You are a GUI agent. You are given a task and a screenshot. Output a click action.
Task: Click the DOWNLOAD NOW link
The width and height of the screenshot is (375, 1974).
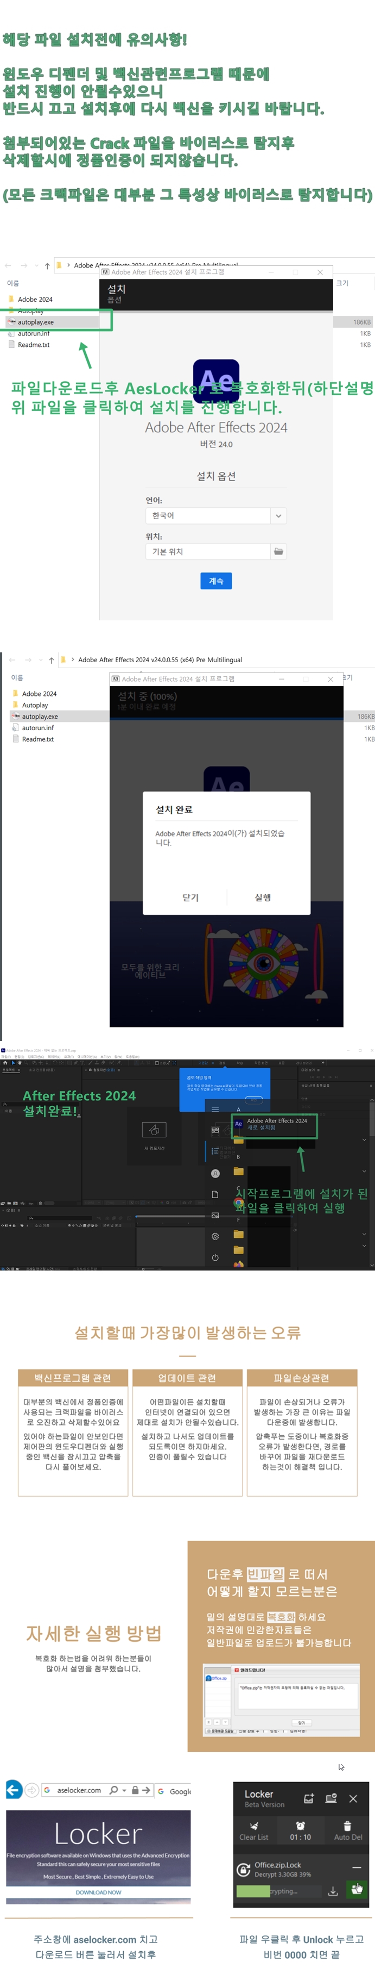tap(98, 1892)
